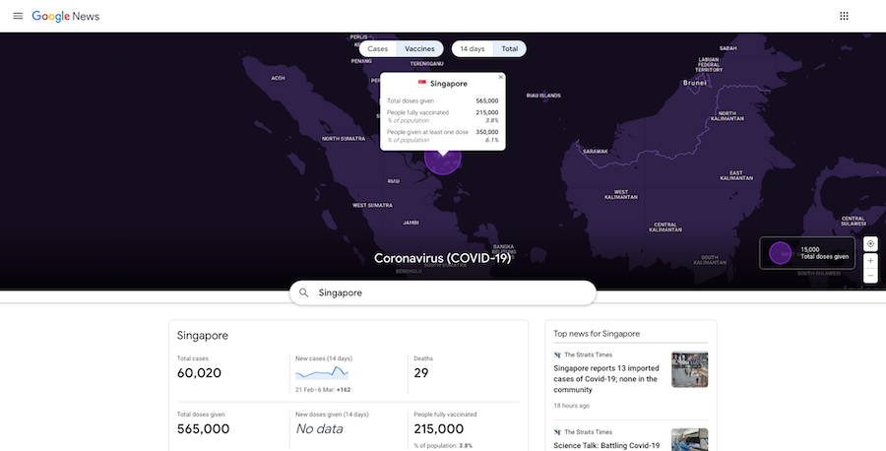This screenshot has height=451, width=886.
Task: Close the Singapore info popup
Action: [501, 77]
